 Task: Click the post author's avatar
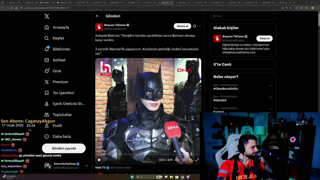[x=99, y=27]
